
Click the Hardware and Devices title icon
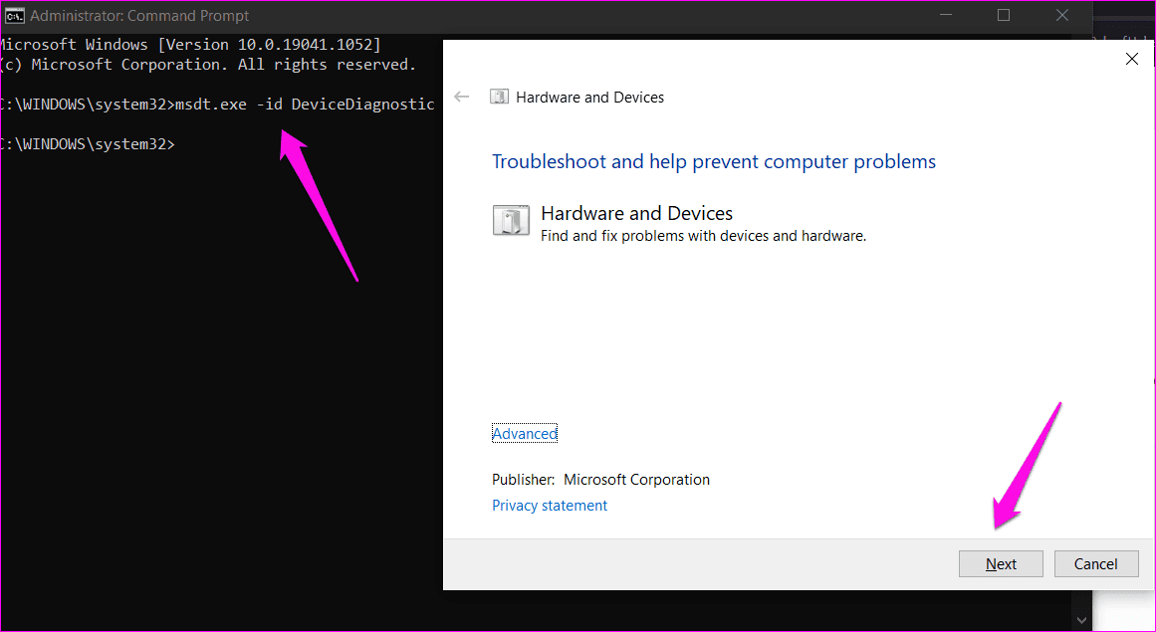pos(499,98)
